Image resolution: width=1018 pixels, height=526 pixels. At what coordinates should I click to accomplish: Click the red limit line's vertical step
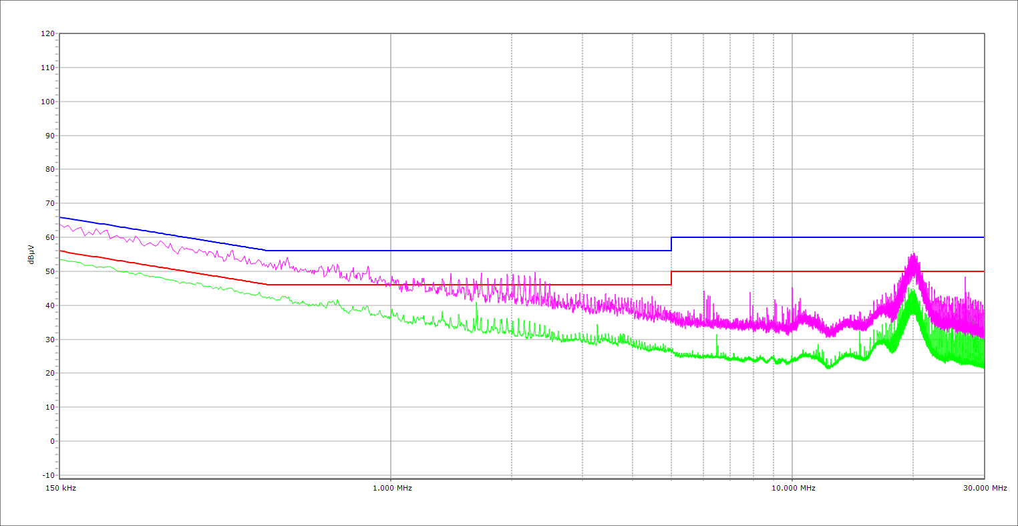(x=671, y=278)
